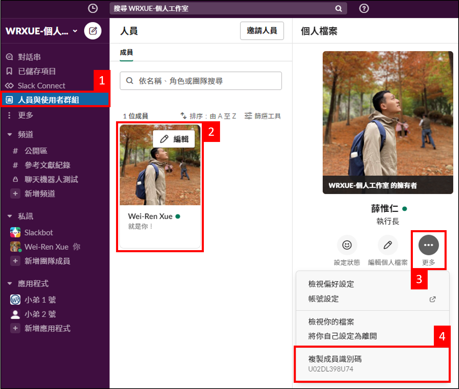Screen dimensions: 459x389
Task: Click the plus icon next to 新增頻道
Action: pos(15,194)
